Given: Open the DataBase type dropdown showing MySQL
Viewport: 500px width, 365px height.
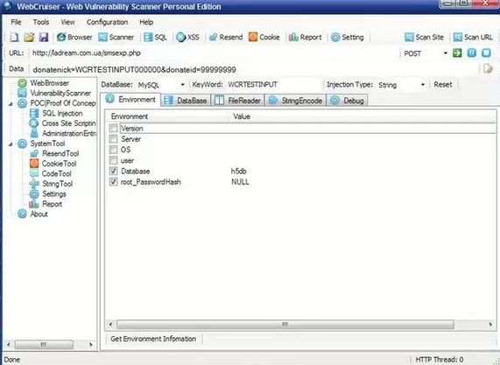Looking at the screenshot, I should click(161, 85).
